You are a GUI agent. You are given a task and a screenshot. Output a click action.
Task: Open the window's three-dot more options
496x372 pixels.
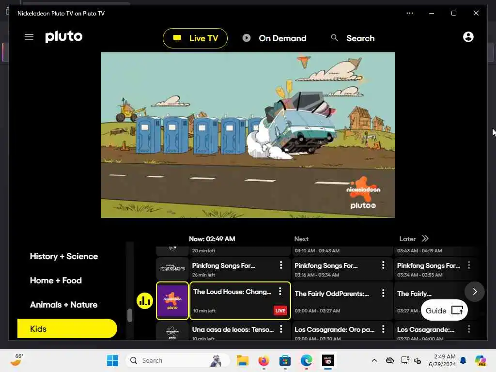pos(410,13)
